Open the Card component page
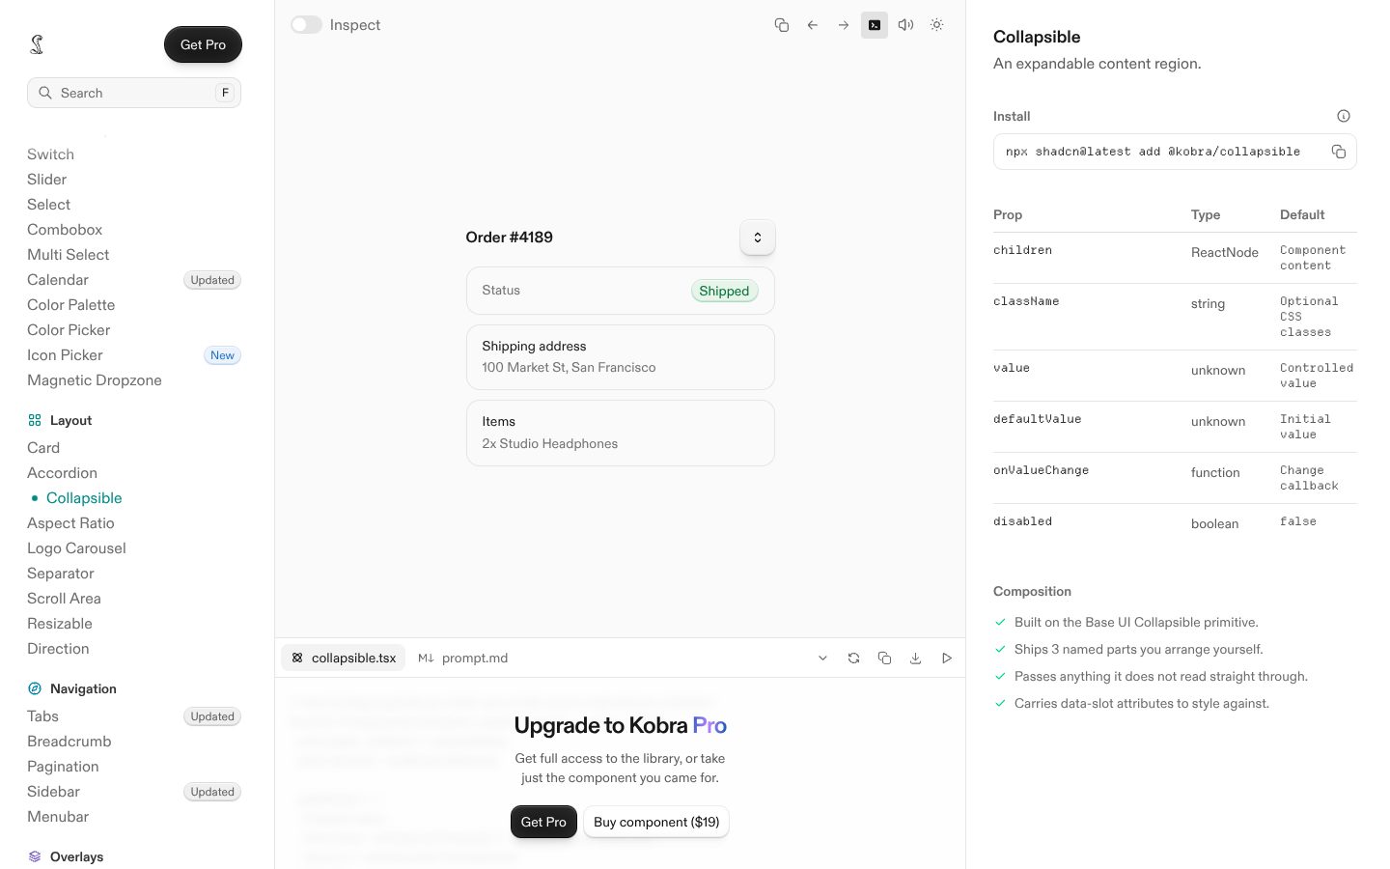The width and height of the screenshot is (1390, 869). coord(43,448)
